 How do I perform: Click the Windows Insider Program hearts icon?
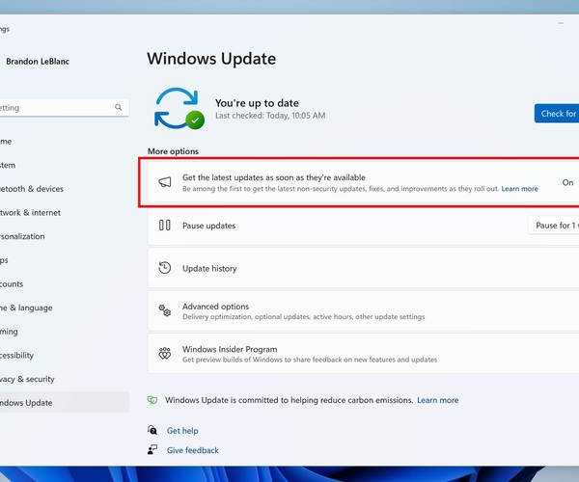[165, 353]
